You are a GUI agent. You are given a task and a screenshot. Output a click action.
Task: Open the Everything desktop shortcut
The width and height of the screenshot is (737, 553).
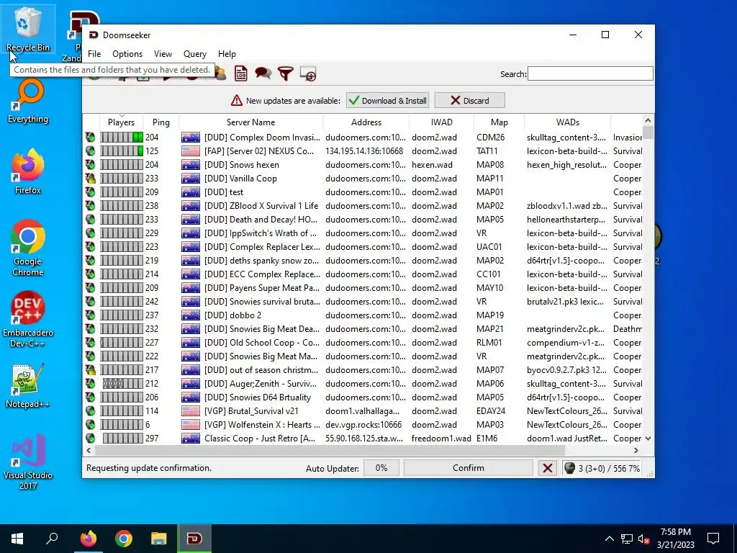[x=28, y=101]
